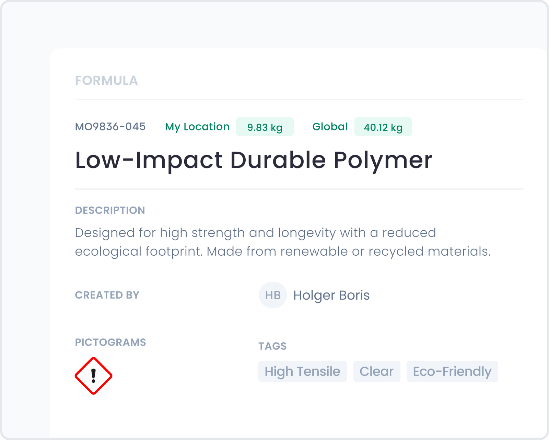
Task: Click the DESCRIPTION heading
Action: 110,210
